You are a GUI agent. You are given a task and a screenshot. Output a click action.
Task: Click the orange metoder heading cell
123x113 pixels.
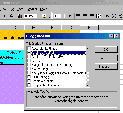coord(12,35)
